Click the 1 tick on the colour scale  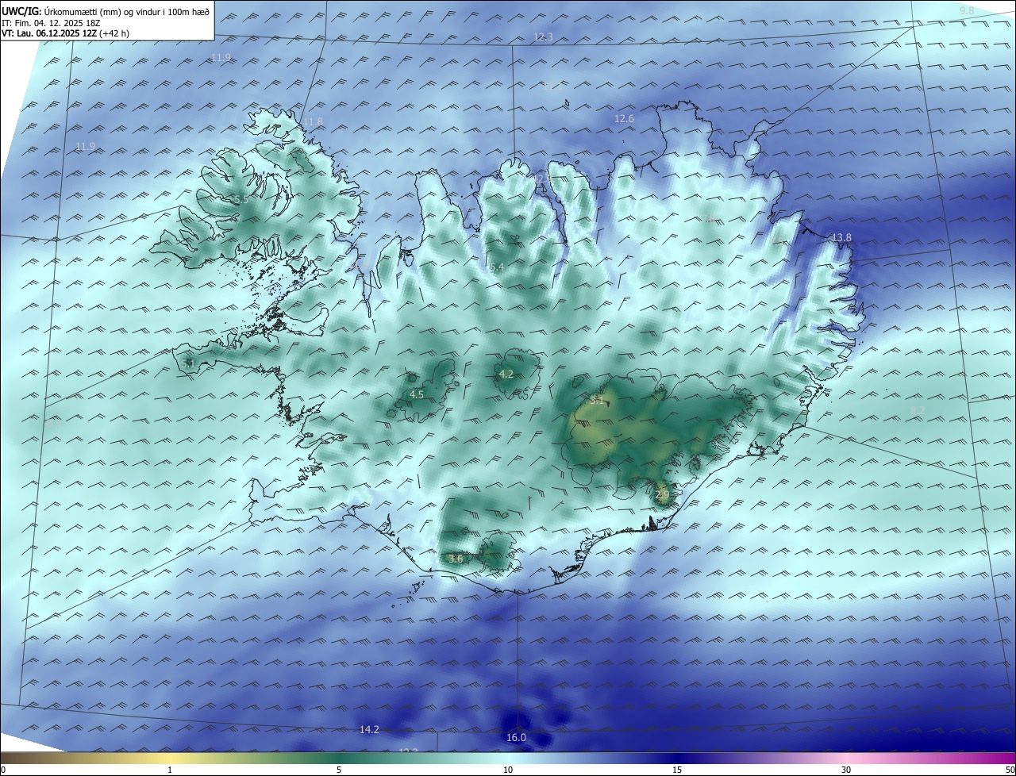coord(170,770)
